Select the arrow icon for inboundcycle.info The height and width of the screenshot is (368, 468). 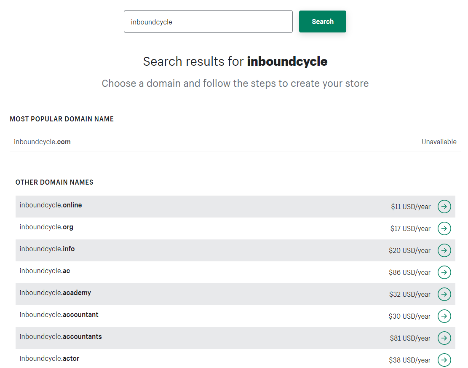pos(444,250)
